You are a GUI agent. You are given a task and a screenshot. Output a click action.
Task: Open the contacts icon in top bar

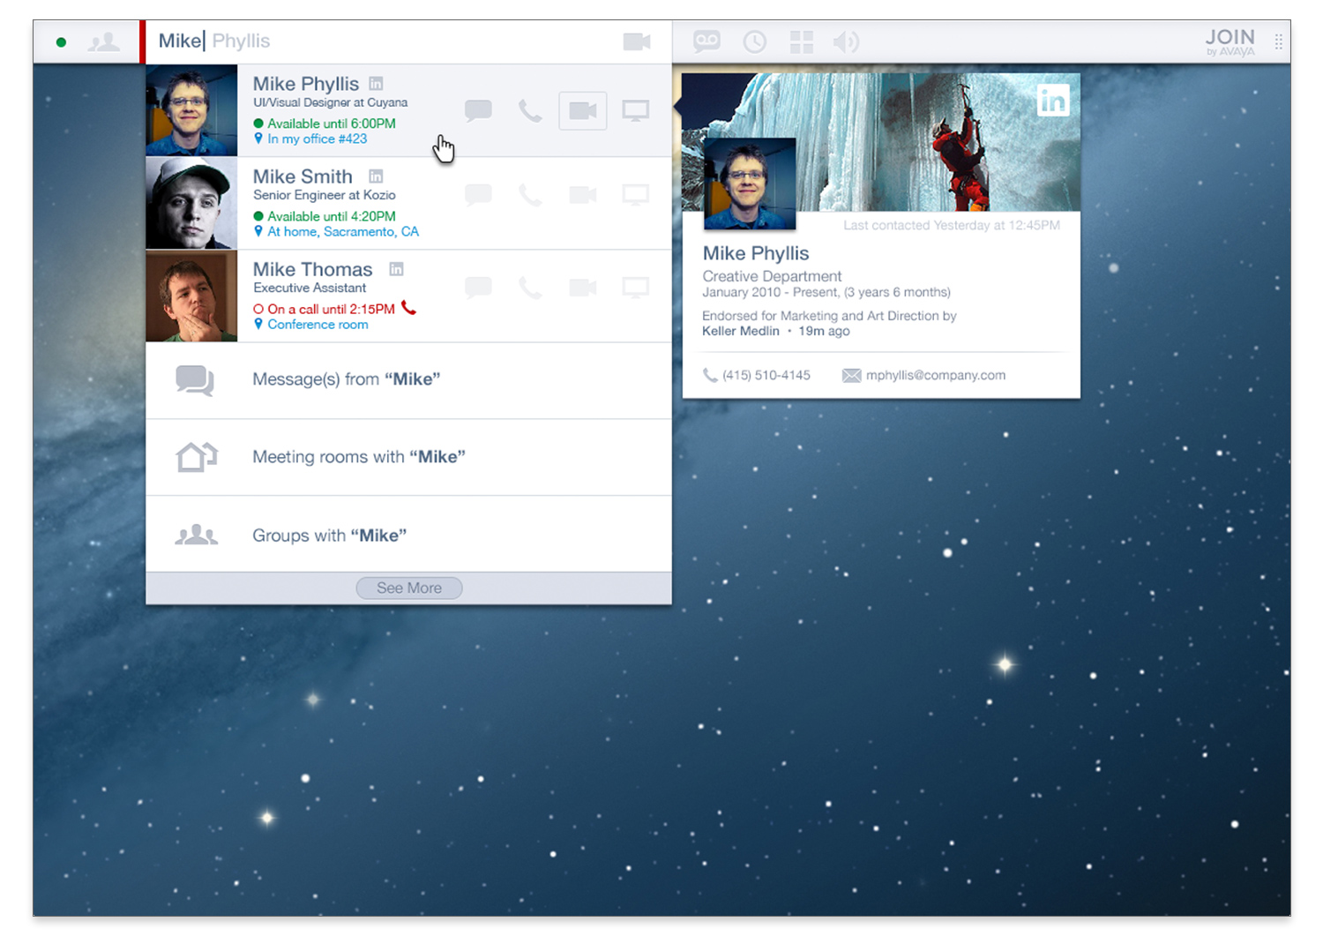104,41
